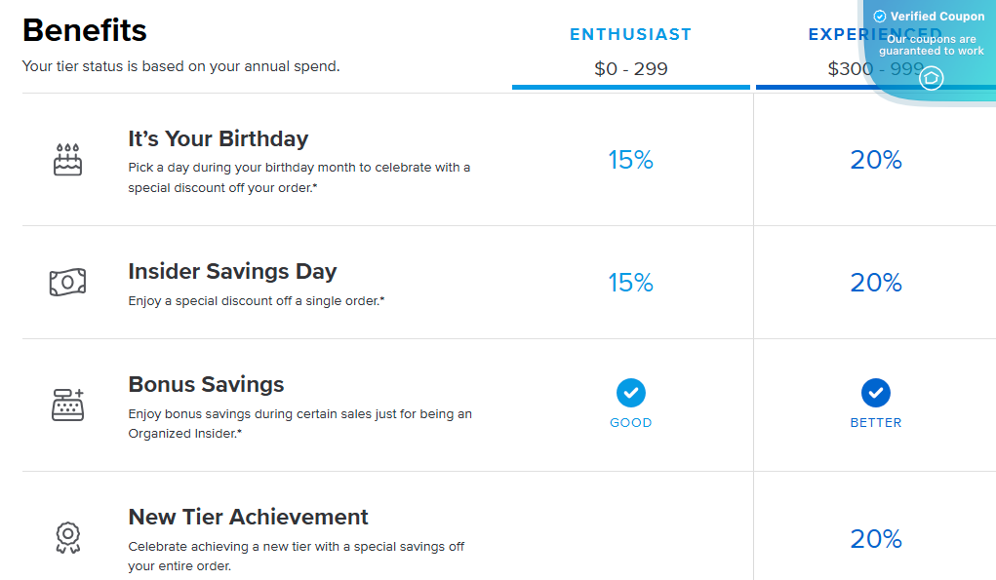The width and height of the screenshot is (996, 580).
Task: Click the cash icon beside Insider Savings Day
Action: 68,282
